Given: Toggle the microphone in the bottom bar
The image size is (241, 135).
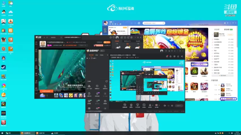Looking at the screenshot, I should pyautogui.click(x=150, y=106).
